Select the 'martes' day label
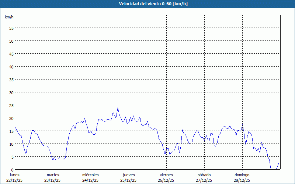This screenshot has height=184, width=295. pyautogui.click(x=53, y=175)
